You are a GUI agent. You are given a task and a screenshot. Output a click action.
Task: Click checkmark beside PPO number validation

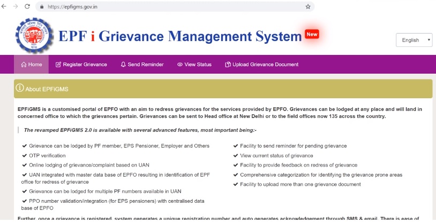[x=25, y=201]
